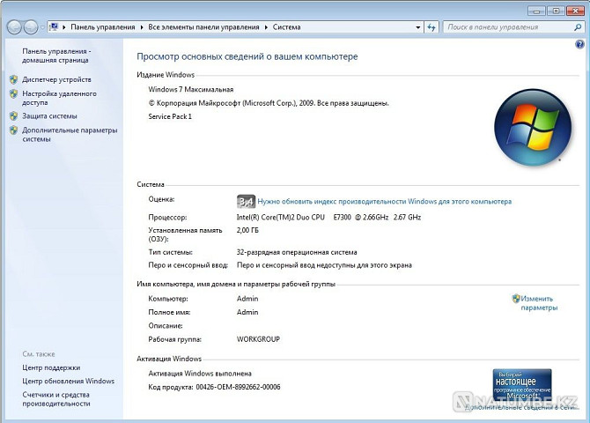The width and height of the screenshot is (590, 423).
Task: Click the computer icon in address bar
Action: coord(55,26)
